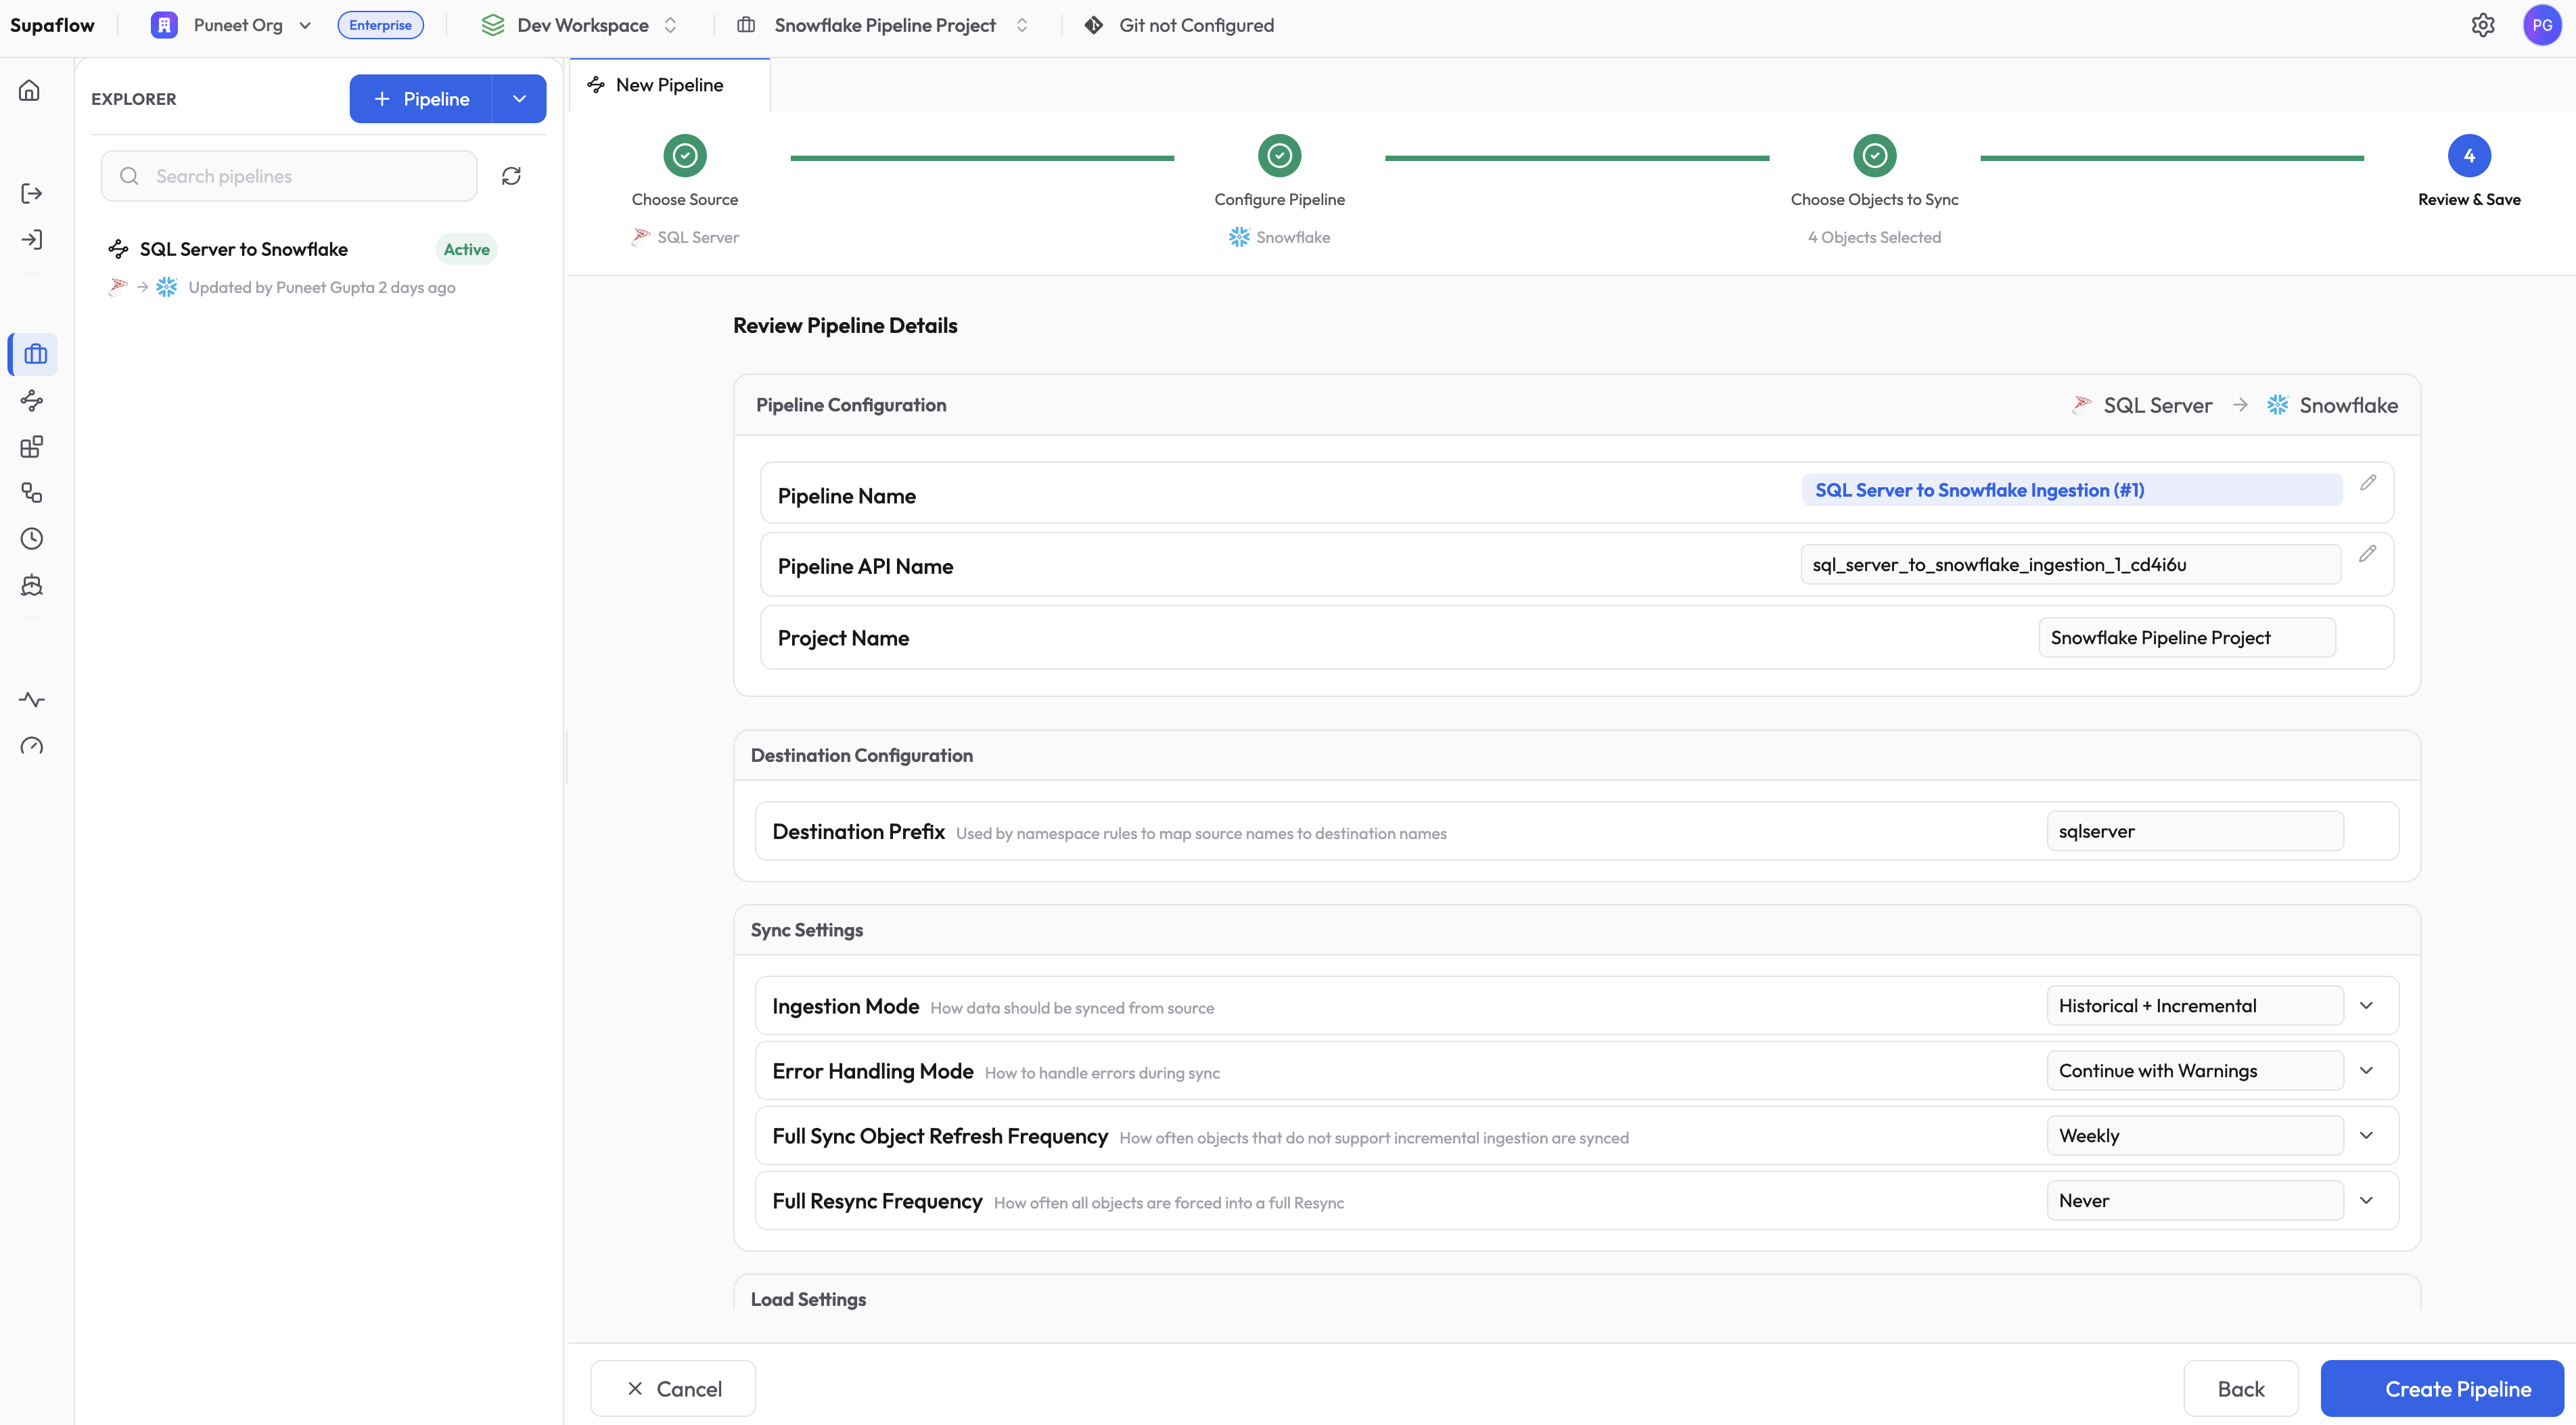Click the speedometer icon at sidebar bottom
Image resolution: width=2576 pixels, height=1425 pixels.
point(31,745)
